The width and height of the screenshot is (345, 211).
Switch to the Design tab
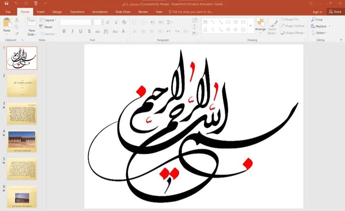(x=57, y=12)
